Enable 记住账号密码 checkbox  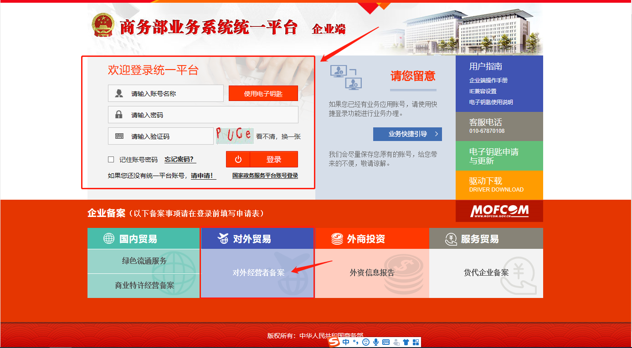(111, 159)
